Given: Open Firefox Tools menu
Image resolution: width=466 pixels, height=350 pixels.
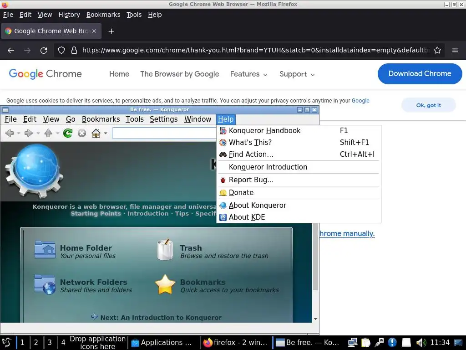Looking at the screenshot, I should click(134, 15).
